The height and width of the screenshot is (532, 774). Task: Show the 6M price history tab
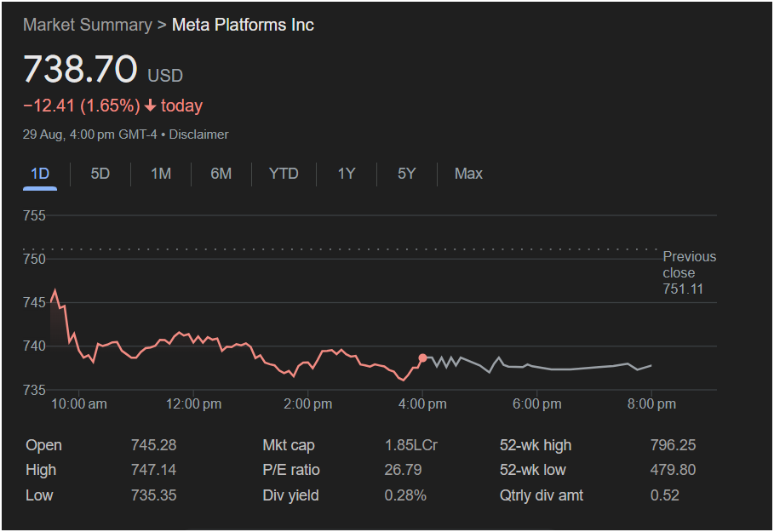(x=221, y=174)
